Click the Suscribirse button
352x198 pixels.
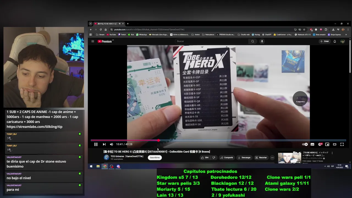155,158
